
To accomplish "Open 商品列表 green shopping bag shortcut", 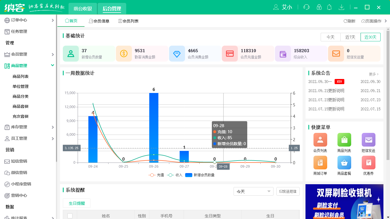I will pyautogui.click(x=344, y=140).
